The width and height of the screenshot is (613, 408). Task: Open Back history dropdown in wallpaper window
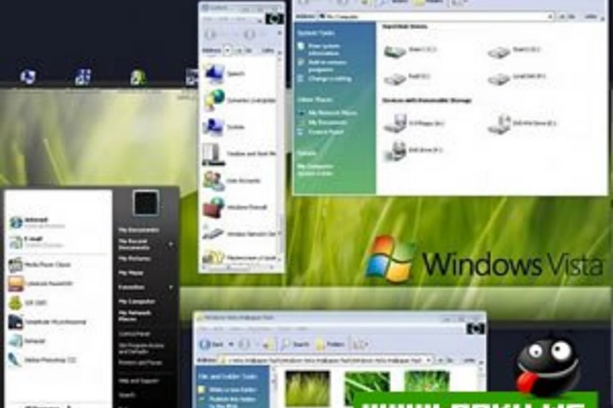pos(230,344)
